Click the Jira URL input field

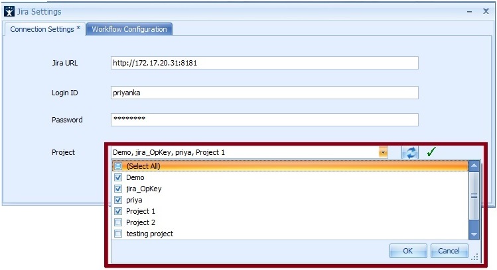pos(265,63)
